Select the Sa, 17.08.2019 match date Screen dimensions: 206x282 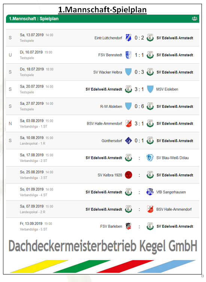pyautogui.click(x=31, y=155)
